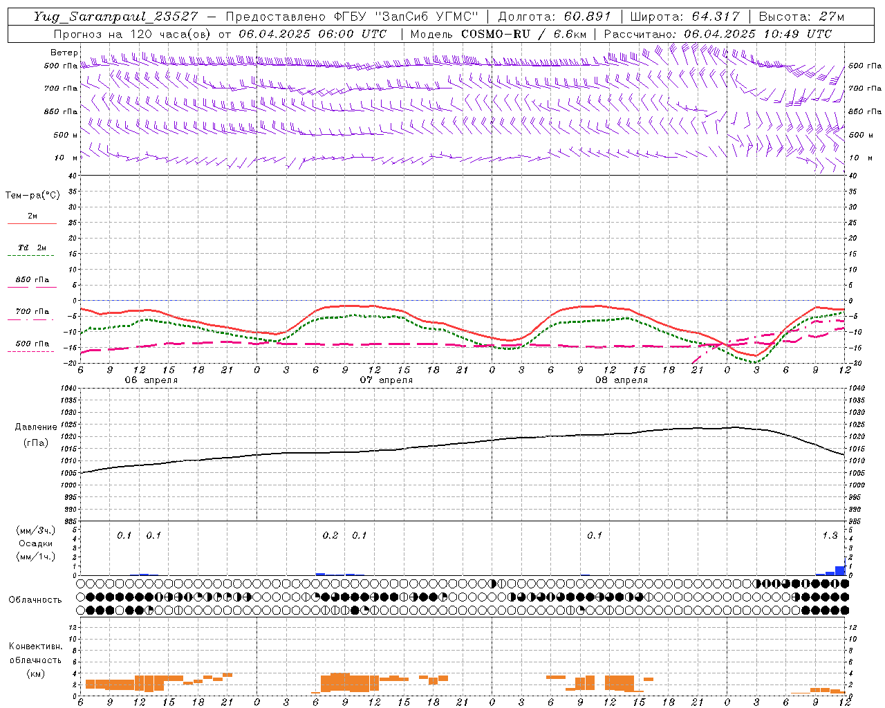The image size is (885, 708).
Task: Select the (гПа) unit under Давление
Action: (x=35, y=443)
